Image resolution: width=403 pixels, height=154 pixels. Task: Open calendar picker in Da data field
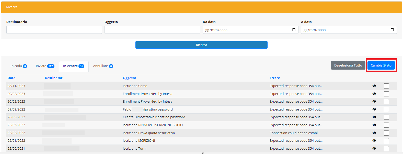pos(294,30)
